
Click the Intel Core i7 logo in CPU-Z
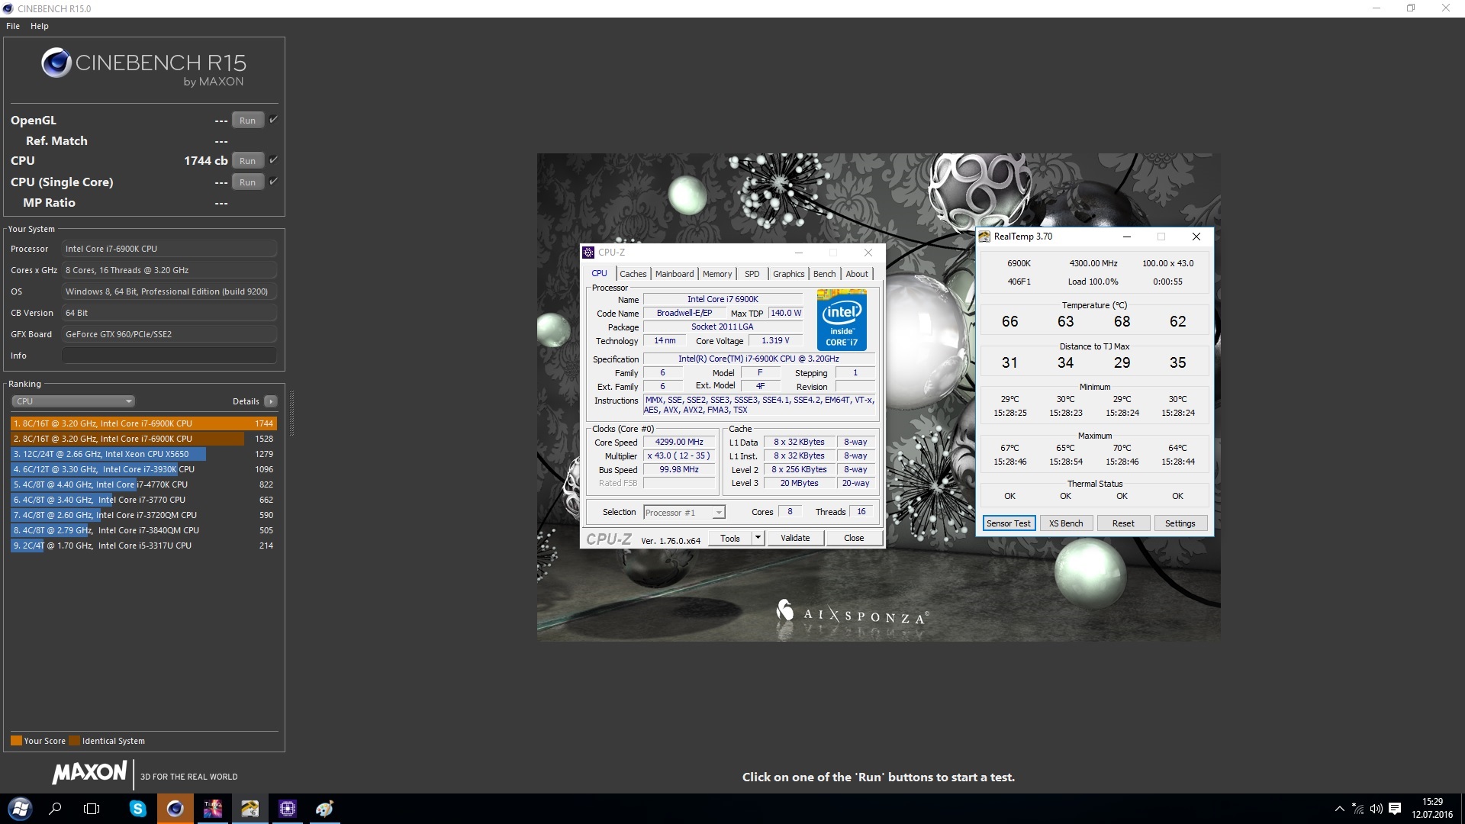pyautogui.click(x=842, y=320)
